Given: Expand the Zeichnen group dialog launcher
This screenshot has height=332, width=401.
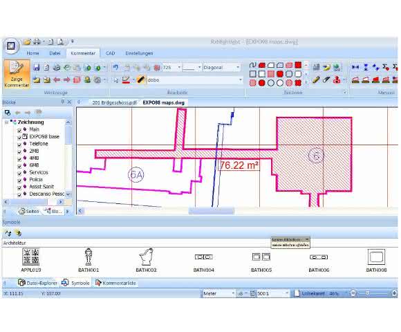Looking at the screenshot, I should click(345, 92).
